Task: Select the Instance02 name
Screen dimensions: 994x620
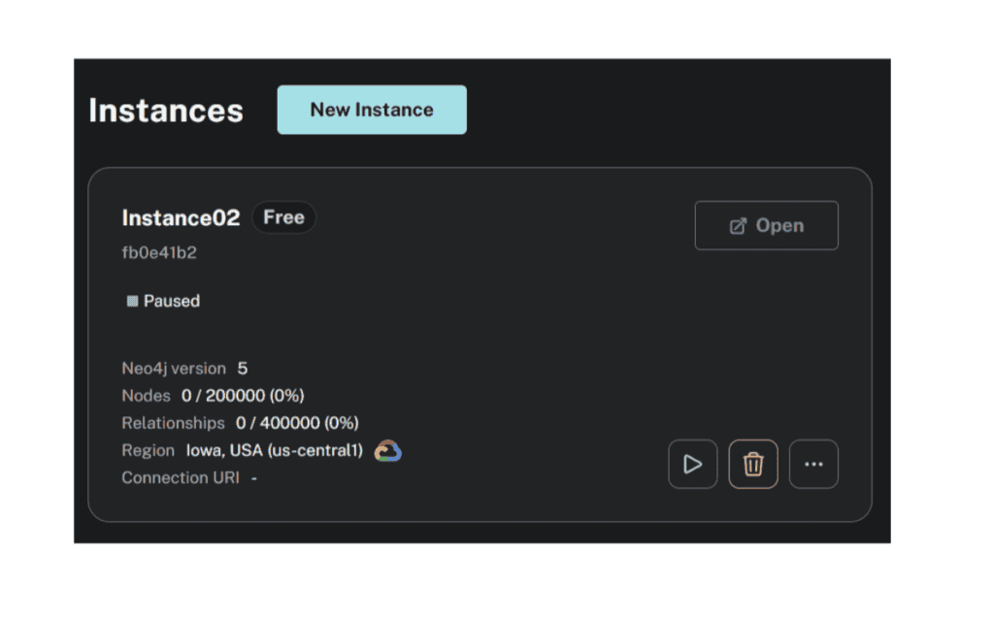Action: [x=181, y=218]
